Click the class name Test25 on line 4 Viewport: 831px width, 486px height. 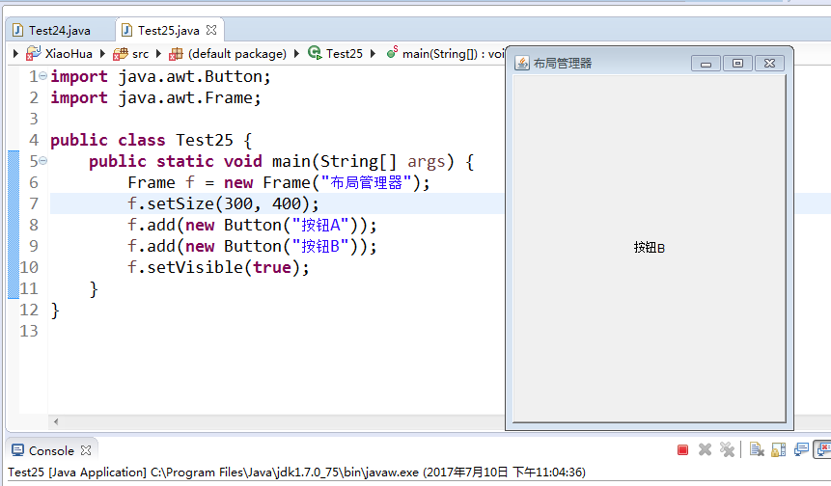(205, 140)
